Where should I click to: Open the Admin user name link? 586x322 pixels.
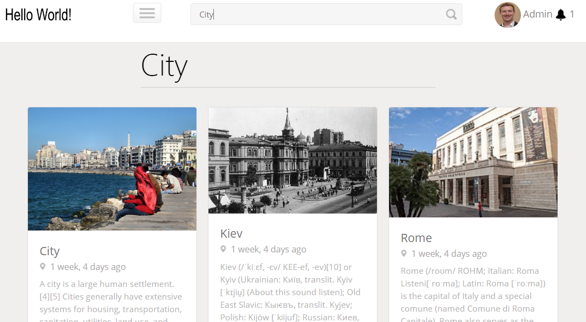coord(537,14)
